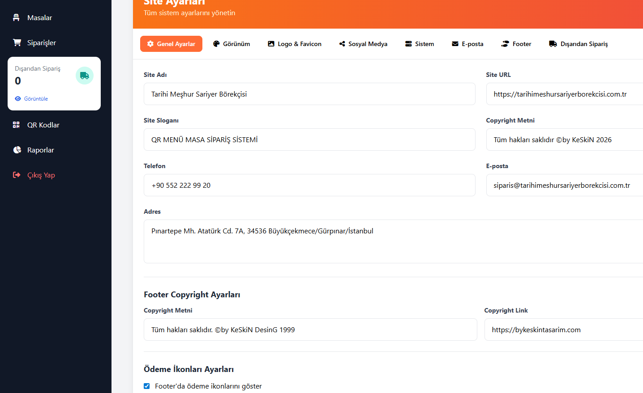
Task: Click the chair icon next to Masalar
Action: [x=17, y=17]
